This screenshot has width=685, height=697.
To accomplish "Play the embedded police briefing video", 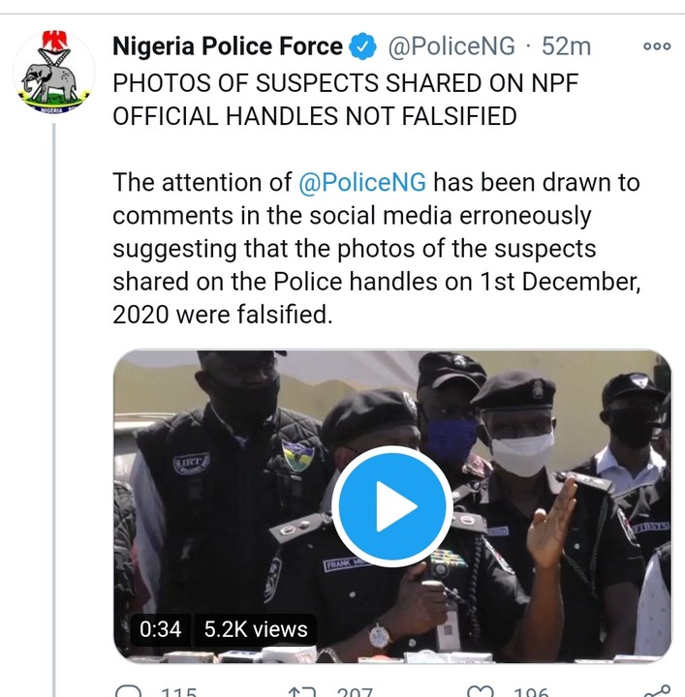I will (390, 505).
